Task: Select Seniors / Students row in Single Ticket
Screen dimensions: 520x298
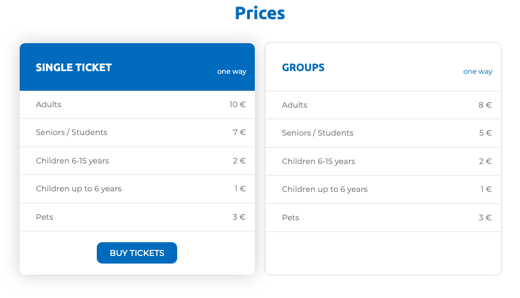Action: click(x=137, y=132)
